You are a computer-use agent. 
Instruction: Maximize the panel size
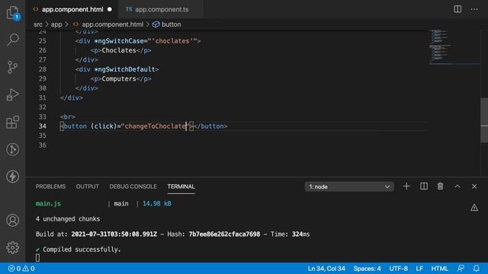coord(457,186)
